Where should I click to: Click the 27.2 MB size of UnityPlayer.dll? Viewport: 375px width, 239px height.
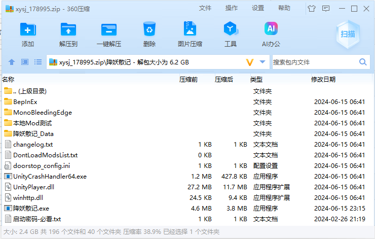[200, 187]
